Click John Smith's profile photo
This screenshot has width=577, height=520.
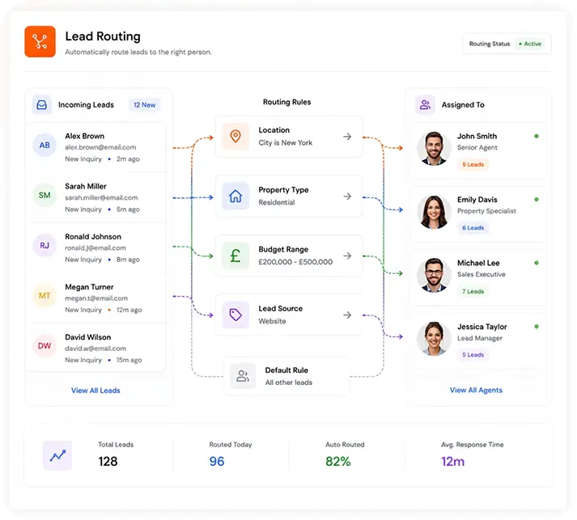click(x=434, y=148)
